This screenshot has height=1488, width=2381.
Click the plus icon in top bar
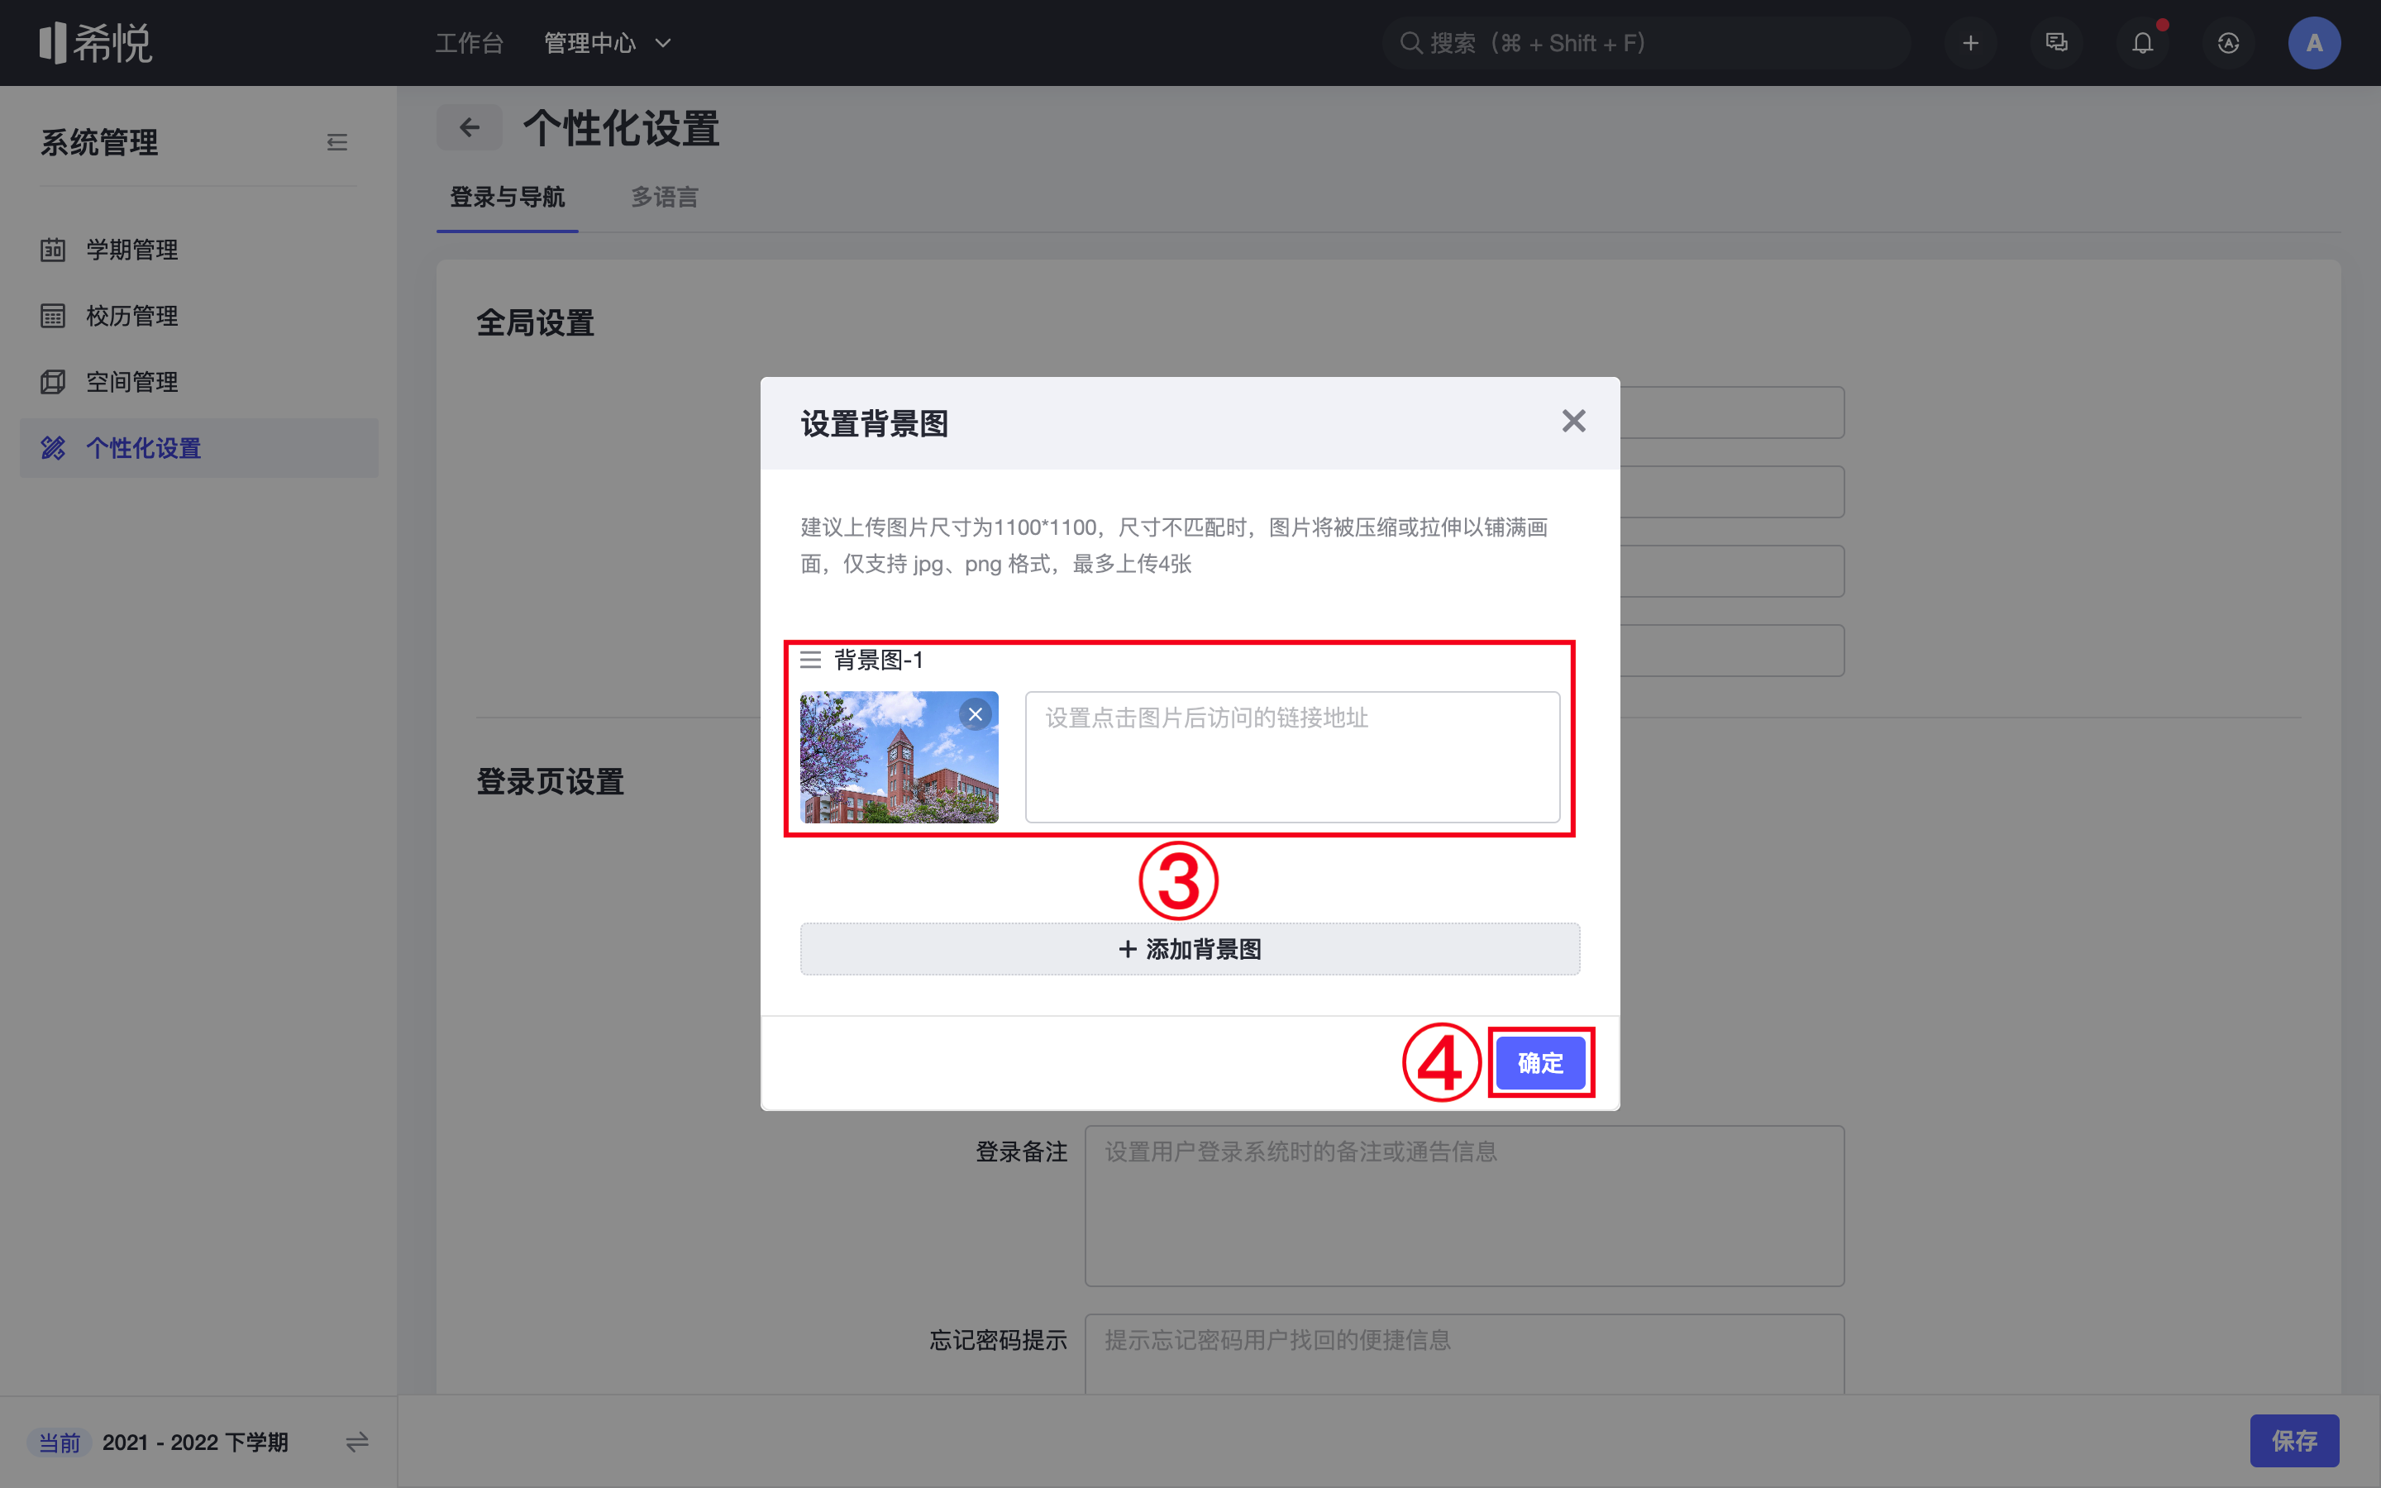click(1970, 43)
